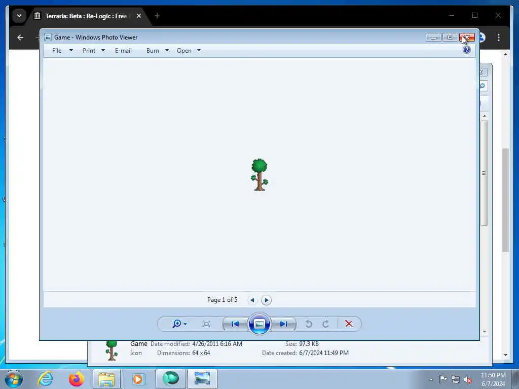
Task: Open the taskbar clock and date
Action: (493, 379)
